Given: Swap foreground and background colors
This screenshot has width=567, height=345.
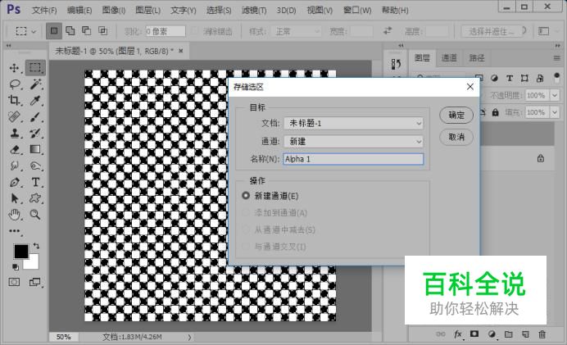Looking at the screenshot, I should click(x=36, y=246).
